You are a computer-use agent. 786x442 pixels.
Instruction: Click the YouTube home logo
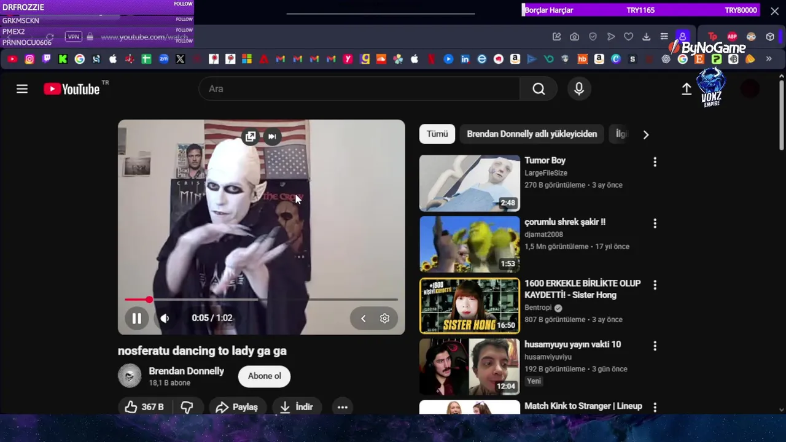pyautogui.click(x=71, y=89)
